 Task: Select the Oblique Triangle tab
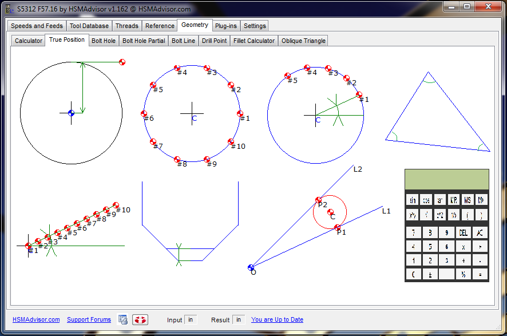[x=304, y=40]
